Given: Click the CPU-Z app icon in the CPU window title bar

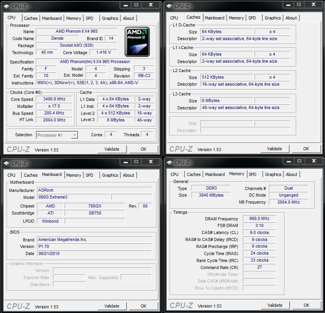Looking at the screenshot, I should (x=7, y=7).
